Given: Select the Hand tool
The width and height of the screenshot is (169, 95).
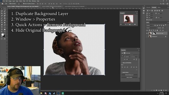Looking at the screenshot, I should click(5, 29).
